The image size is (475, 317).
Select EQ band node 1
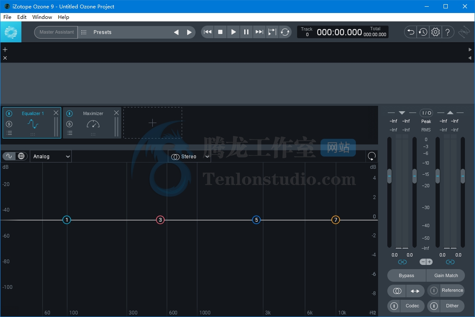[x=67, y=220]
